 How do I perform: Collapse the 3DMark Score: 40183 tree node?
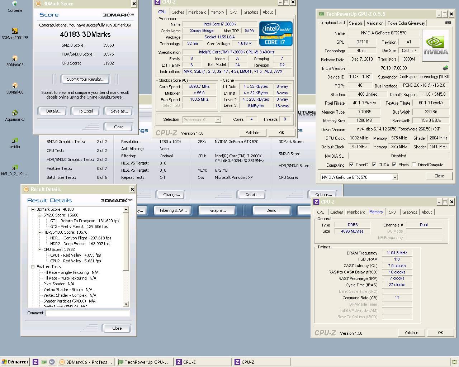click(33, 209)
